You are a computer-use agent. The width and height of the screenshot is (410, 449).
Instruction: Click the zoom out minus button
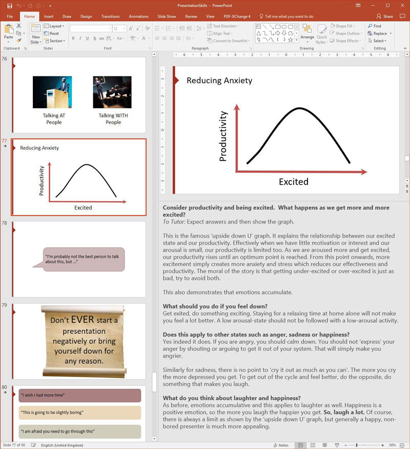click(x=345, y=445)
